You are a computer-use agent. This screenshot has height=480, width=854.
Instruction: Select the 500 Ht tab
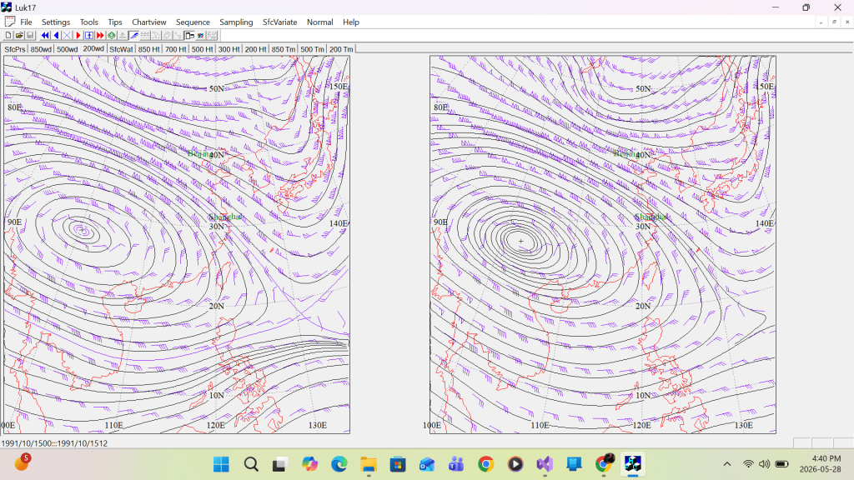(202, 49)
